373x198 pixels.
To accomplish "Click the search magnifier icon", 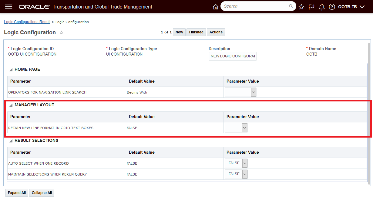I will coord(291,6).
